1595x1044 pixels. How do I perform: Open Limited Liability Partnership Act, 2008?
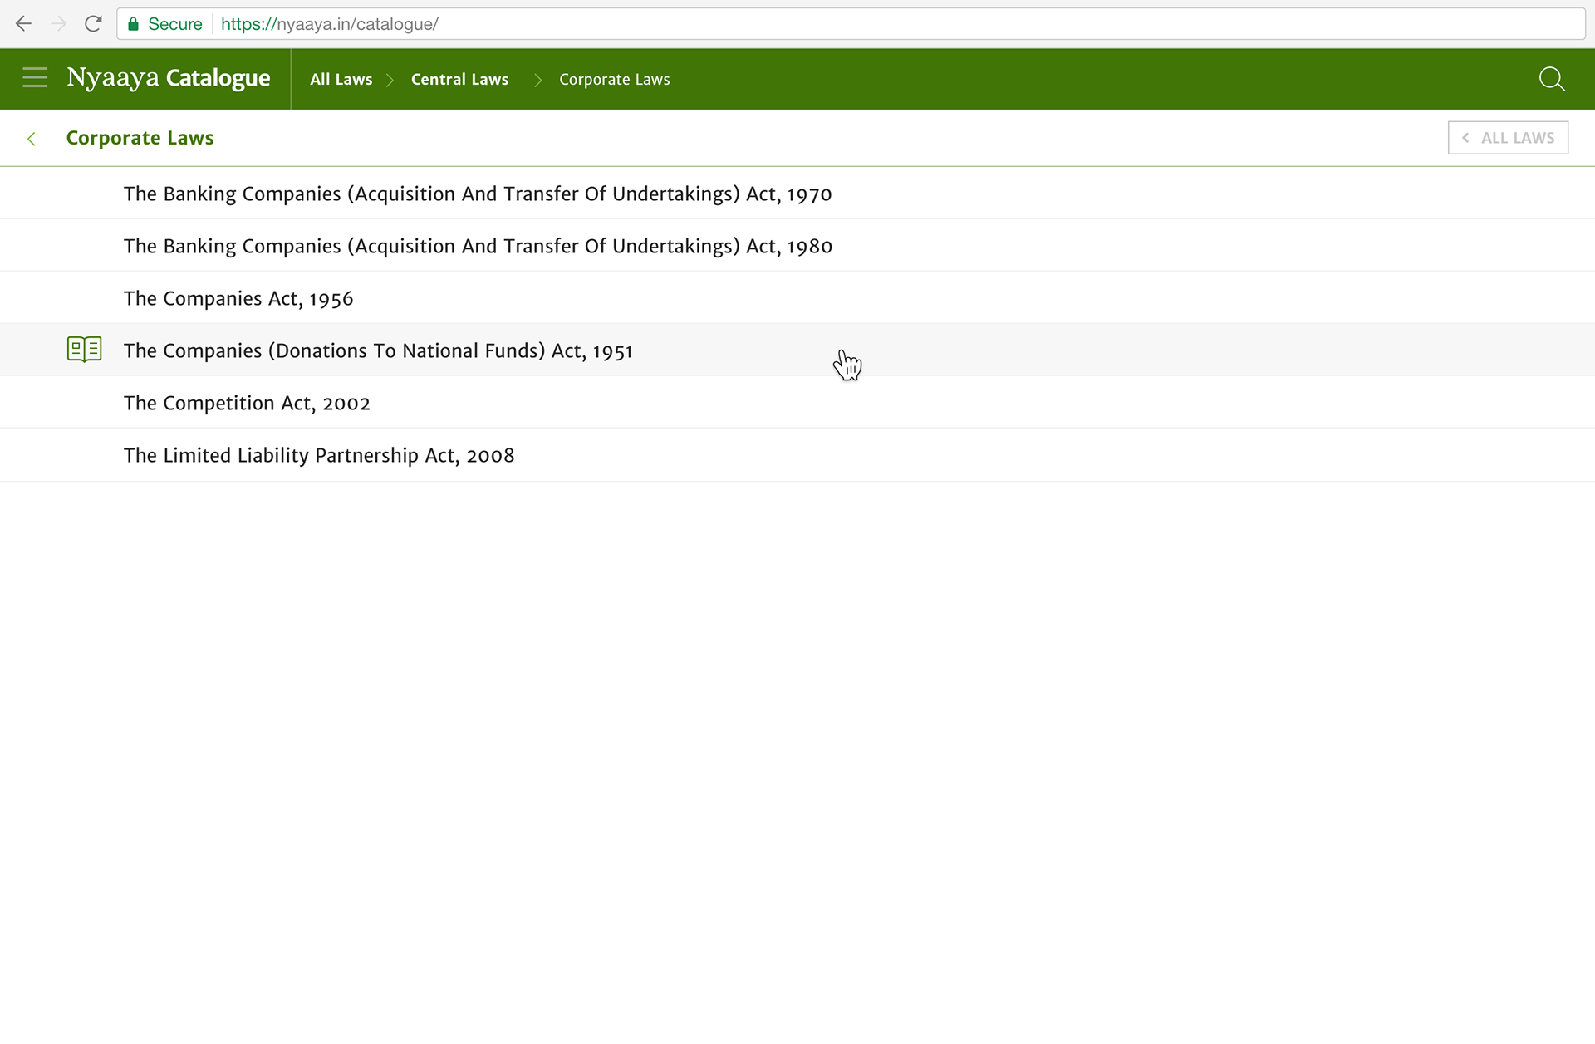pos(797,455)
